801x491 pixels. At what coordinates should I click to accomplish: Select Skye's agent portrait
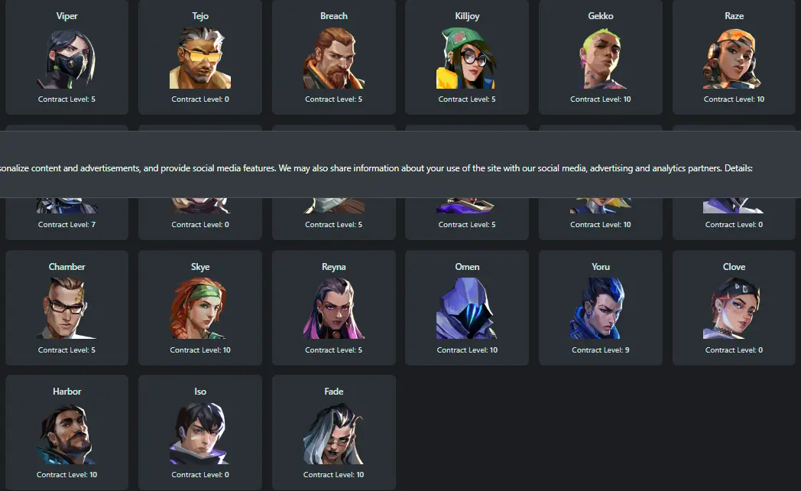tap(200, 308)
